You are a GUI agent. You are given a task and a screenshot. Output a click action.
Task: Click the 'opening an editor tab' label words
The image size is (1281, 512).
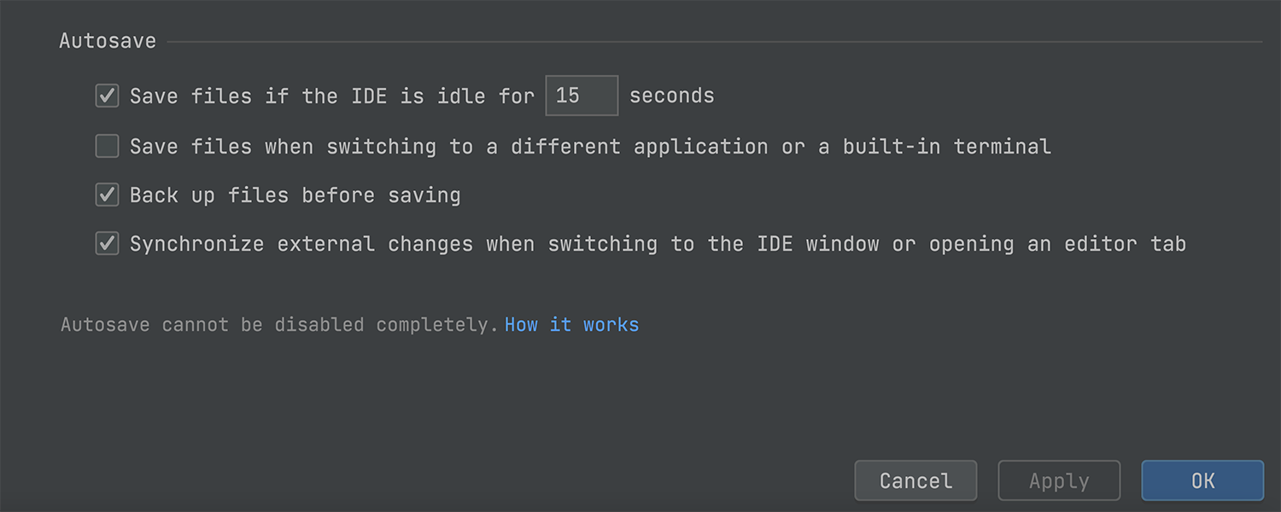pos(1058,244)
